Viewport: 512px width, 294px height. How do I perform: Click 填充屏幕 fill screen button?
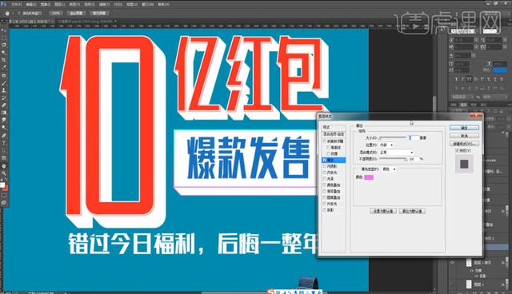(x=99, y=14)
